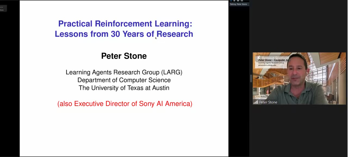The image size is (348, 157).
Task: Select Peter Stone's video tile
Action: [x=299, y=81]
